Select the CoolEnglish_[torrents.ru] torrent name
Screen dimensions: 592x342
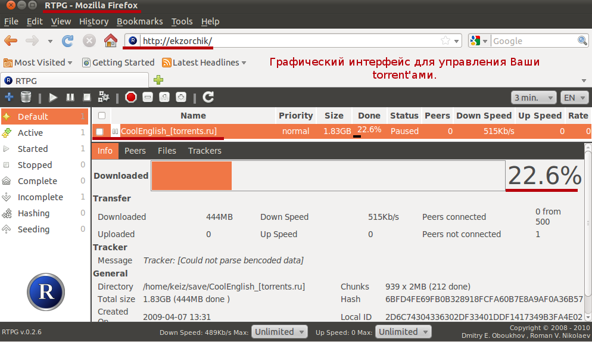(x=169, y=131)
